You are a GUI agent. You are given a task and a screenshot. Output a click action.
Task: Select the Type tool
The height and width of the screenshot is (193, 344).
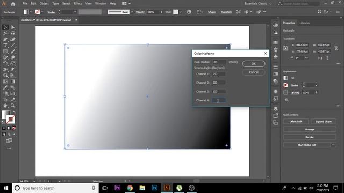5,46
